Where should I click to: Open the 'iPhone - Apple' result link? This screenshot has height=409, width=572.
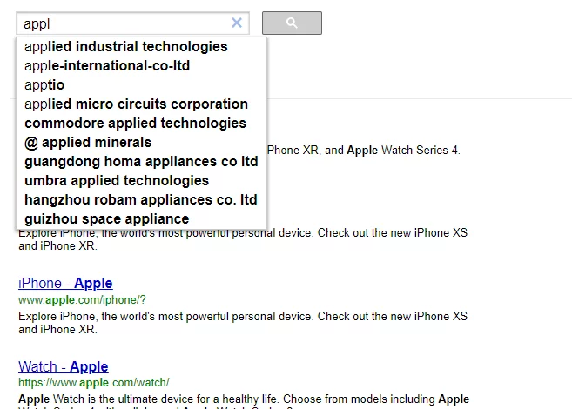(x=65, y=284)
